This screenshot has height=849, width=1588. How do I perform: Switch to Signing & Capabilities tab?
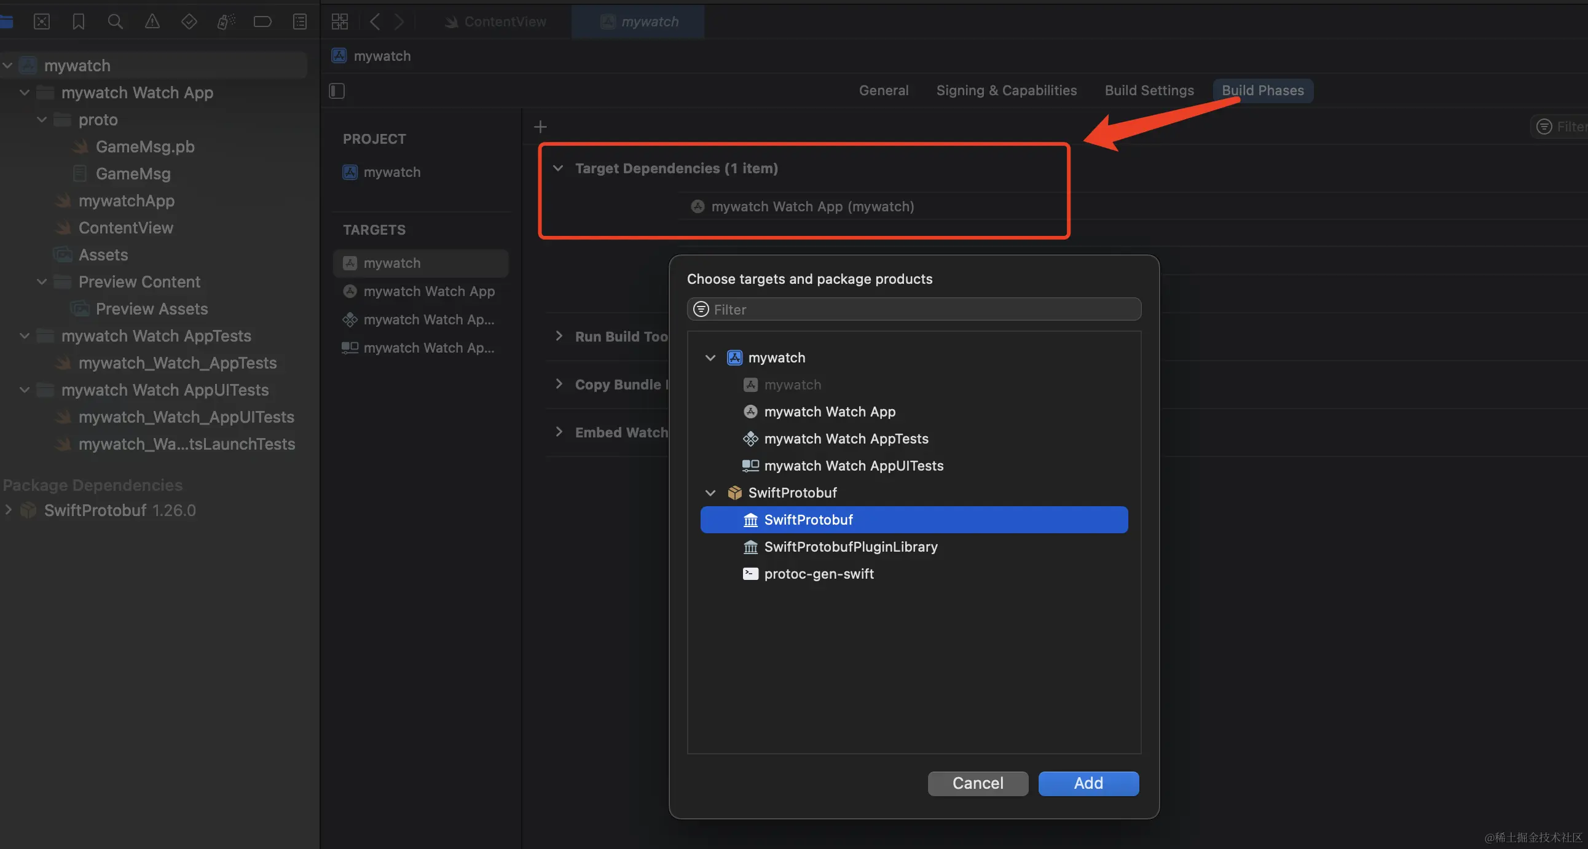point(1006,90)
